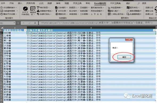
Task: Click the 增删合并 arrow icon
Action: [56, 14]
